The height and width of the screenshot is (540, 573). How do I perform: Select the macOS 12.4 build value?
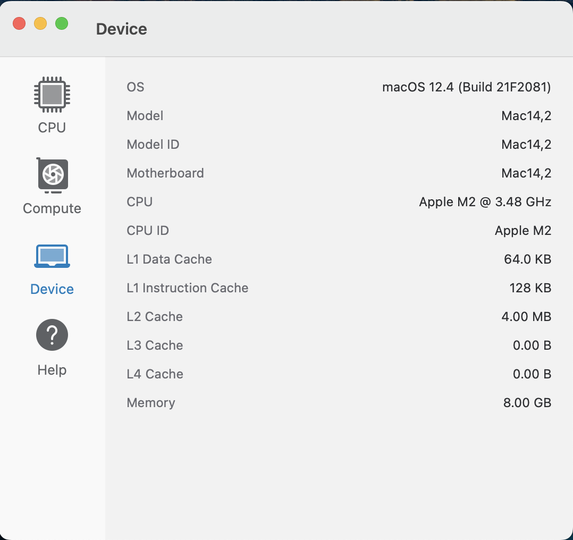466,87
